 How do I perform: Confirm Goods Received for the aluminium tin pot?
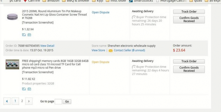click(189, 19)
